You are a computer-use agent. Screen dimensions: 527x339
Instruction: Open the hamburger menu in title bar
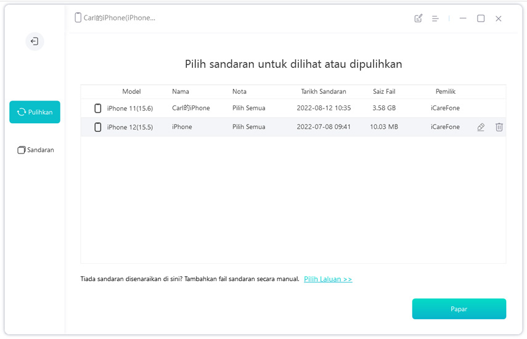(x=435, y=18)
